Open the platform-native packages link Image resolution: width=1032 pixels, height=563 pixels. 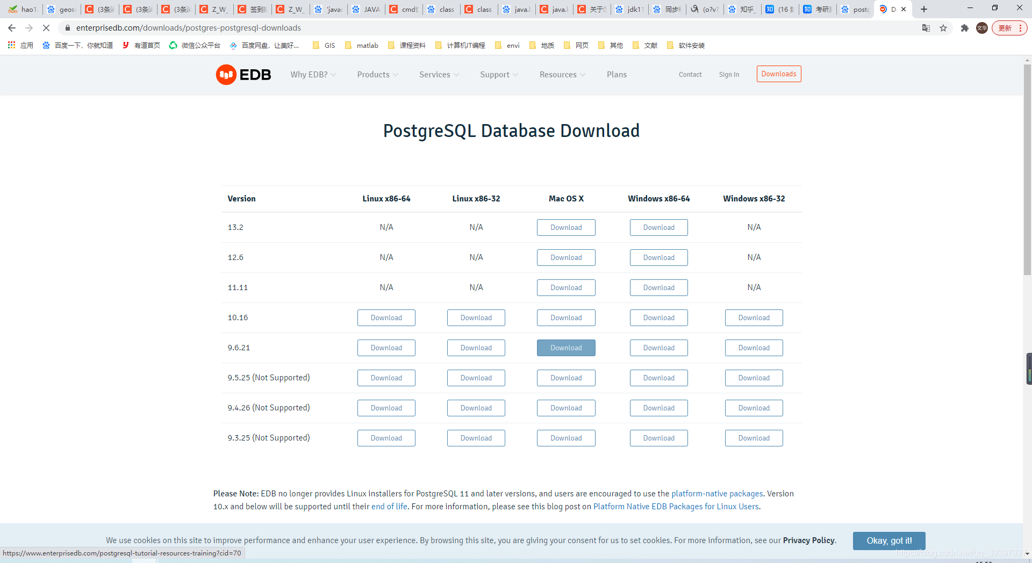click(x=717, y=494)
